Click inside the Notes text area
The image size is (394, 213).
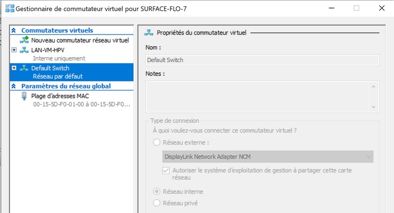[x=256, y=96]
